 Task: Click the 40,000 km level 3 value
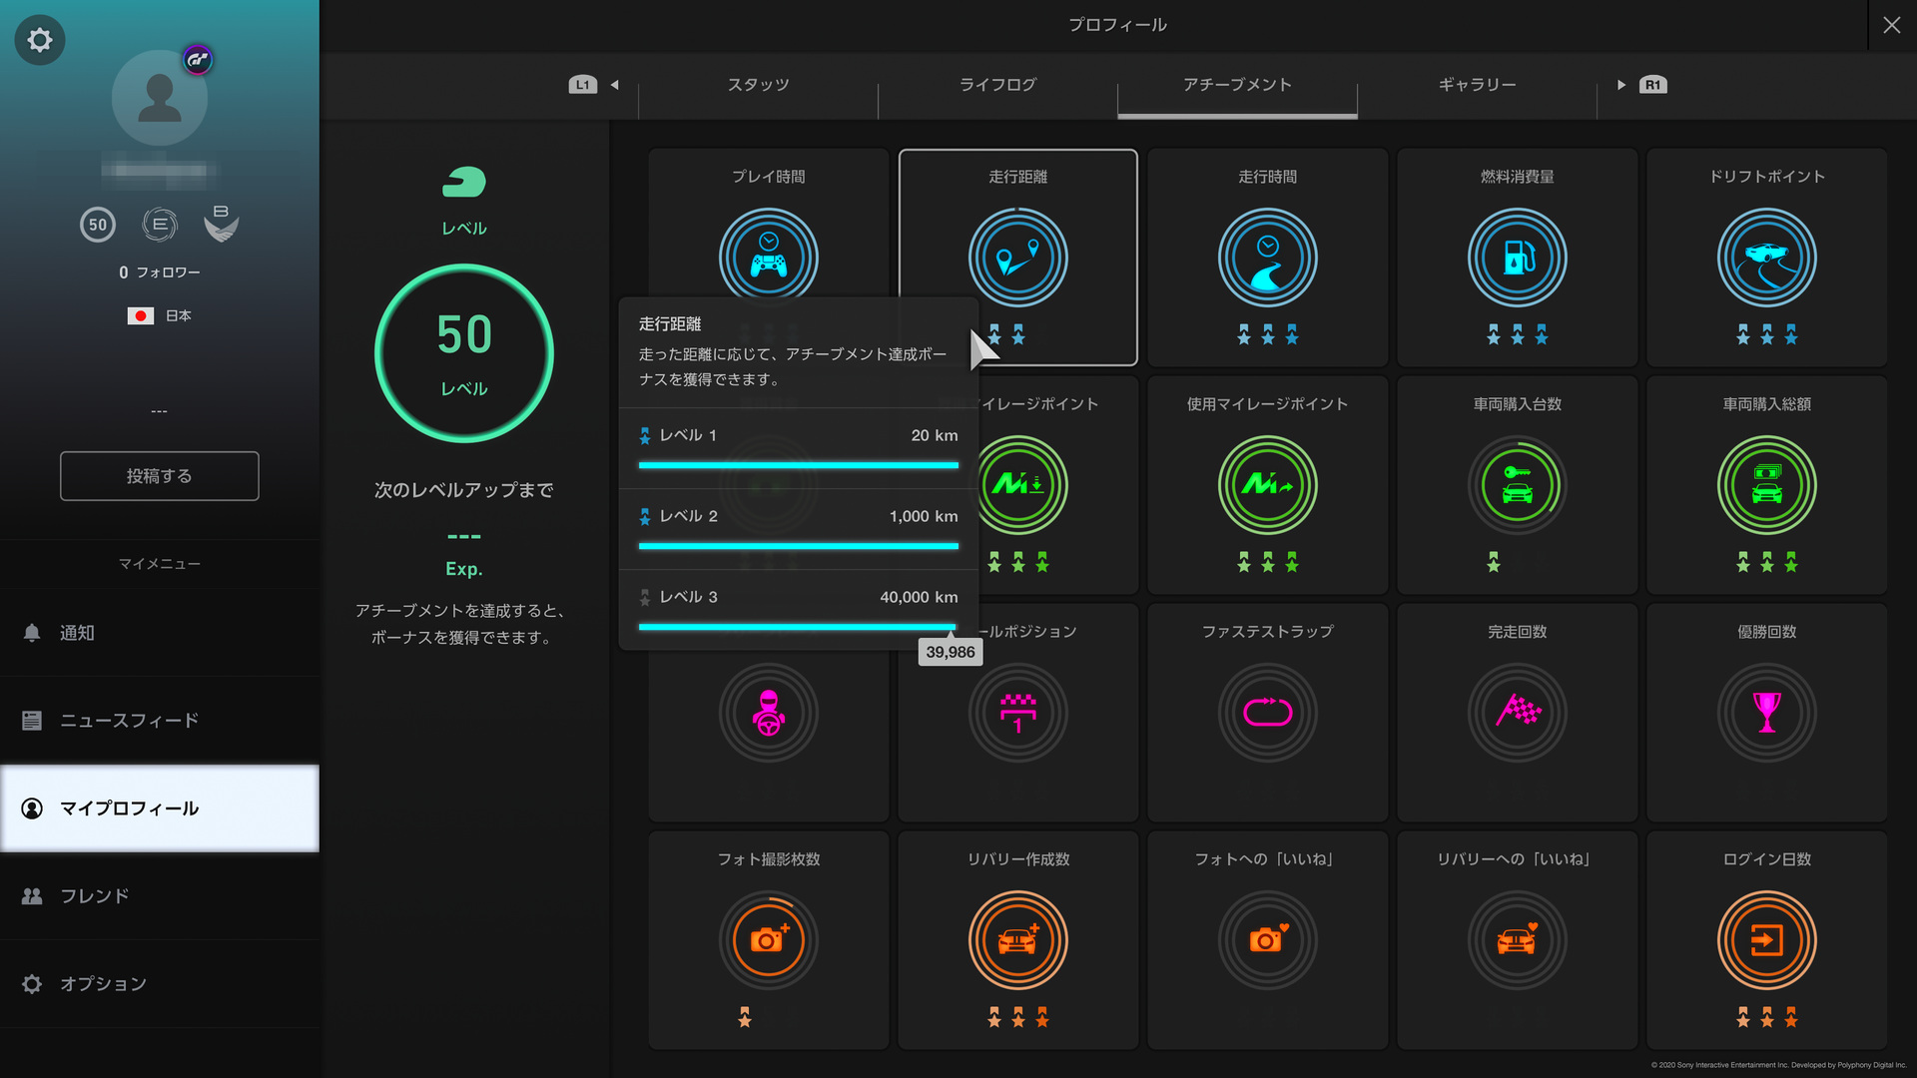[x=919, y=597]
